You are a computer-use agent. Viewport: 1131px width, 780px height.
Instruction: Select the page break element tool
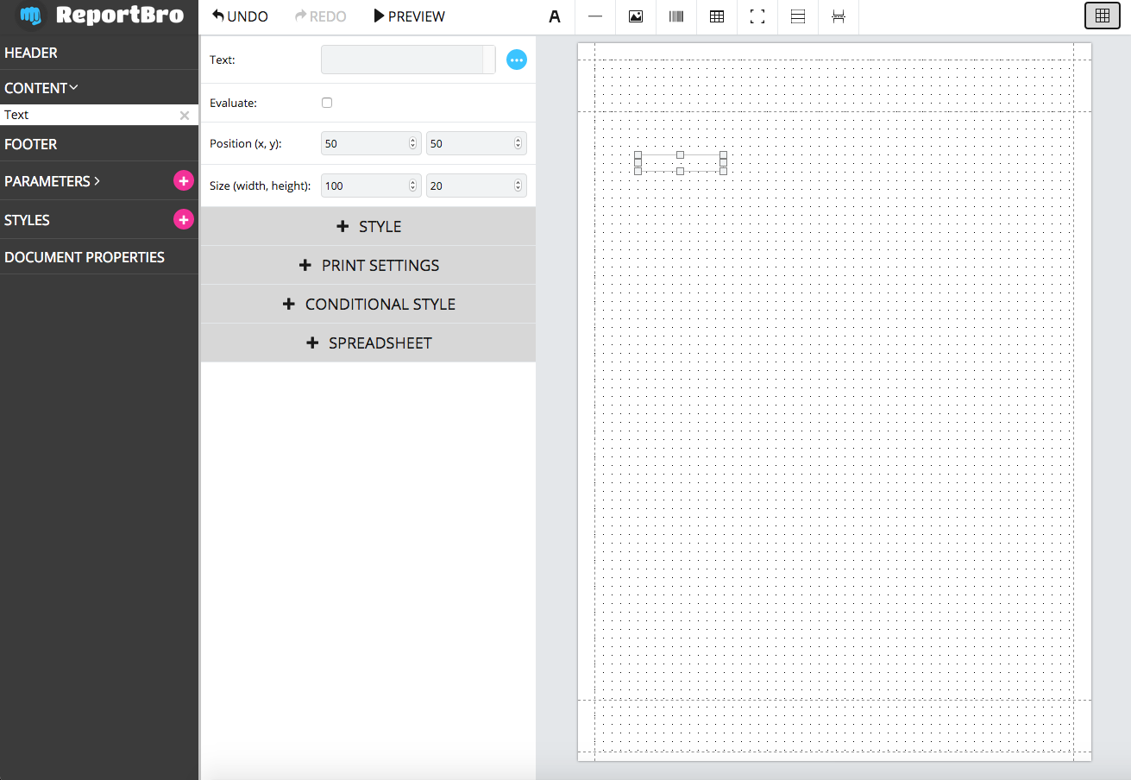839,16
